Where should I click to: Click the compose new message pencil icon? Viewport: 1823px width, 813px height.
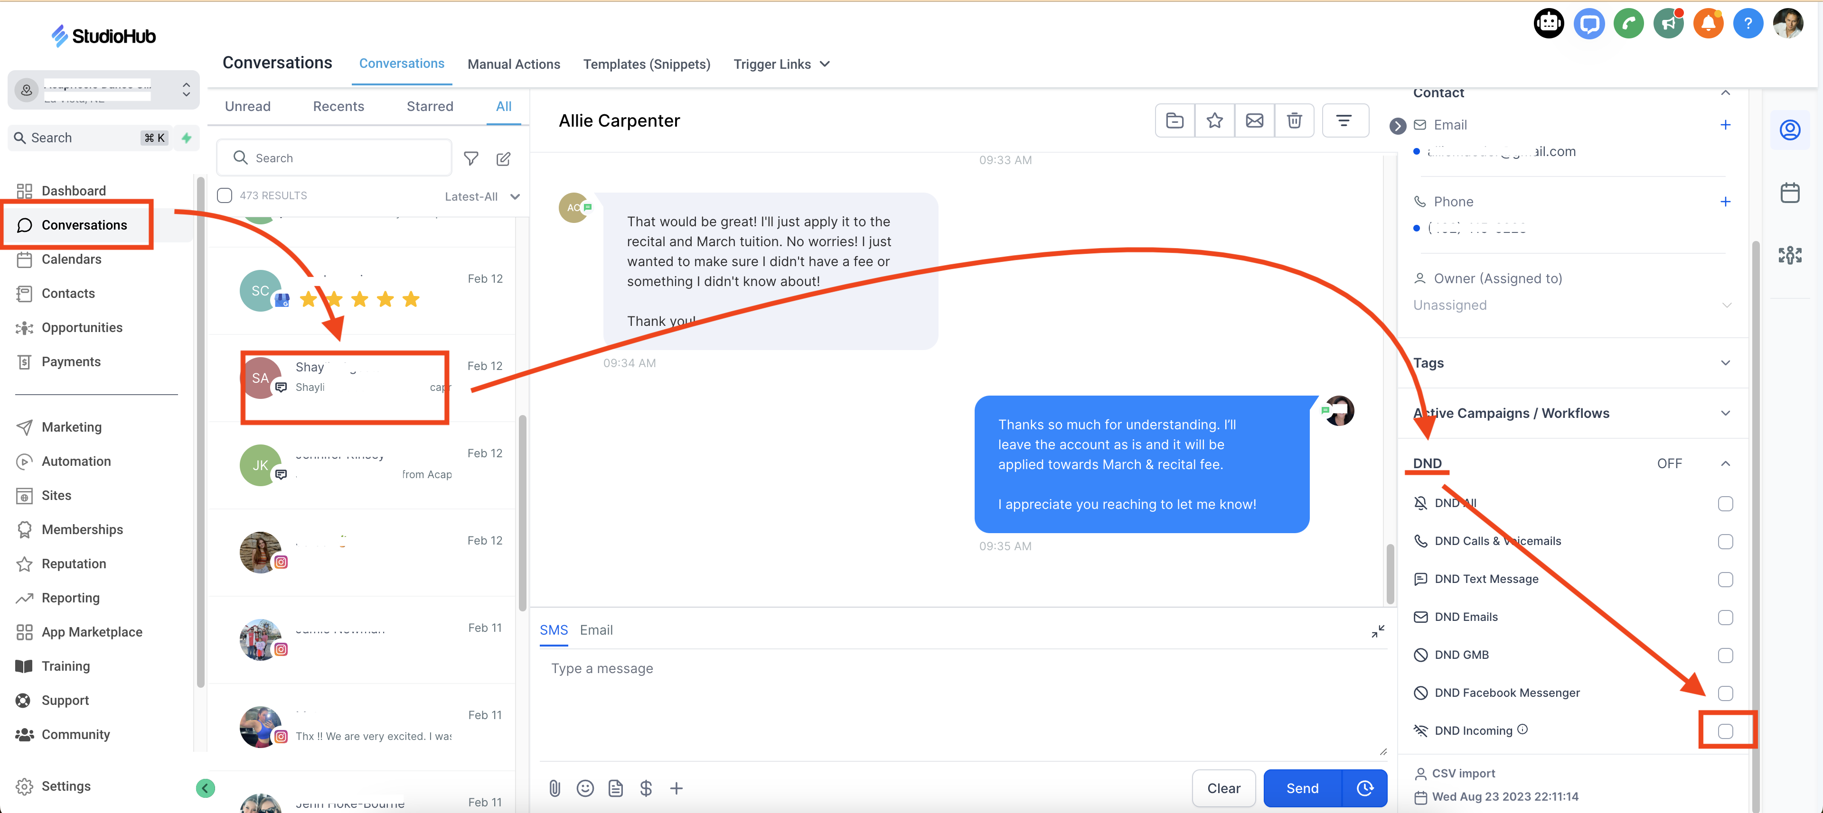coord(503,158)
